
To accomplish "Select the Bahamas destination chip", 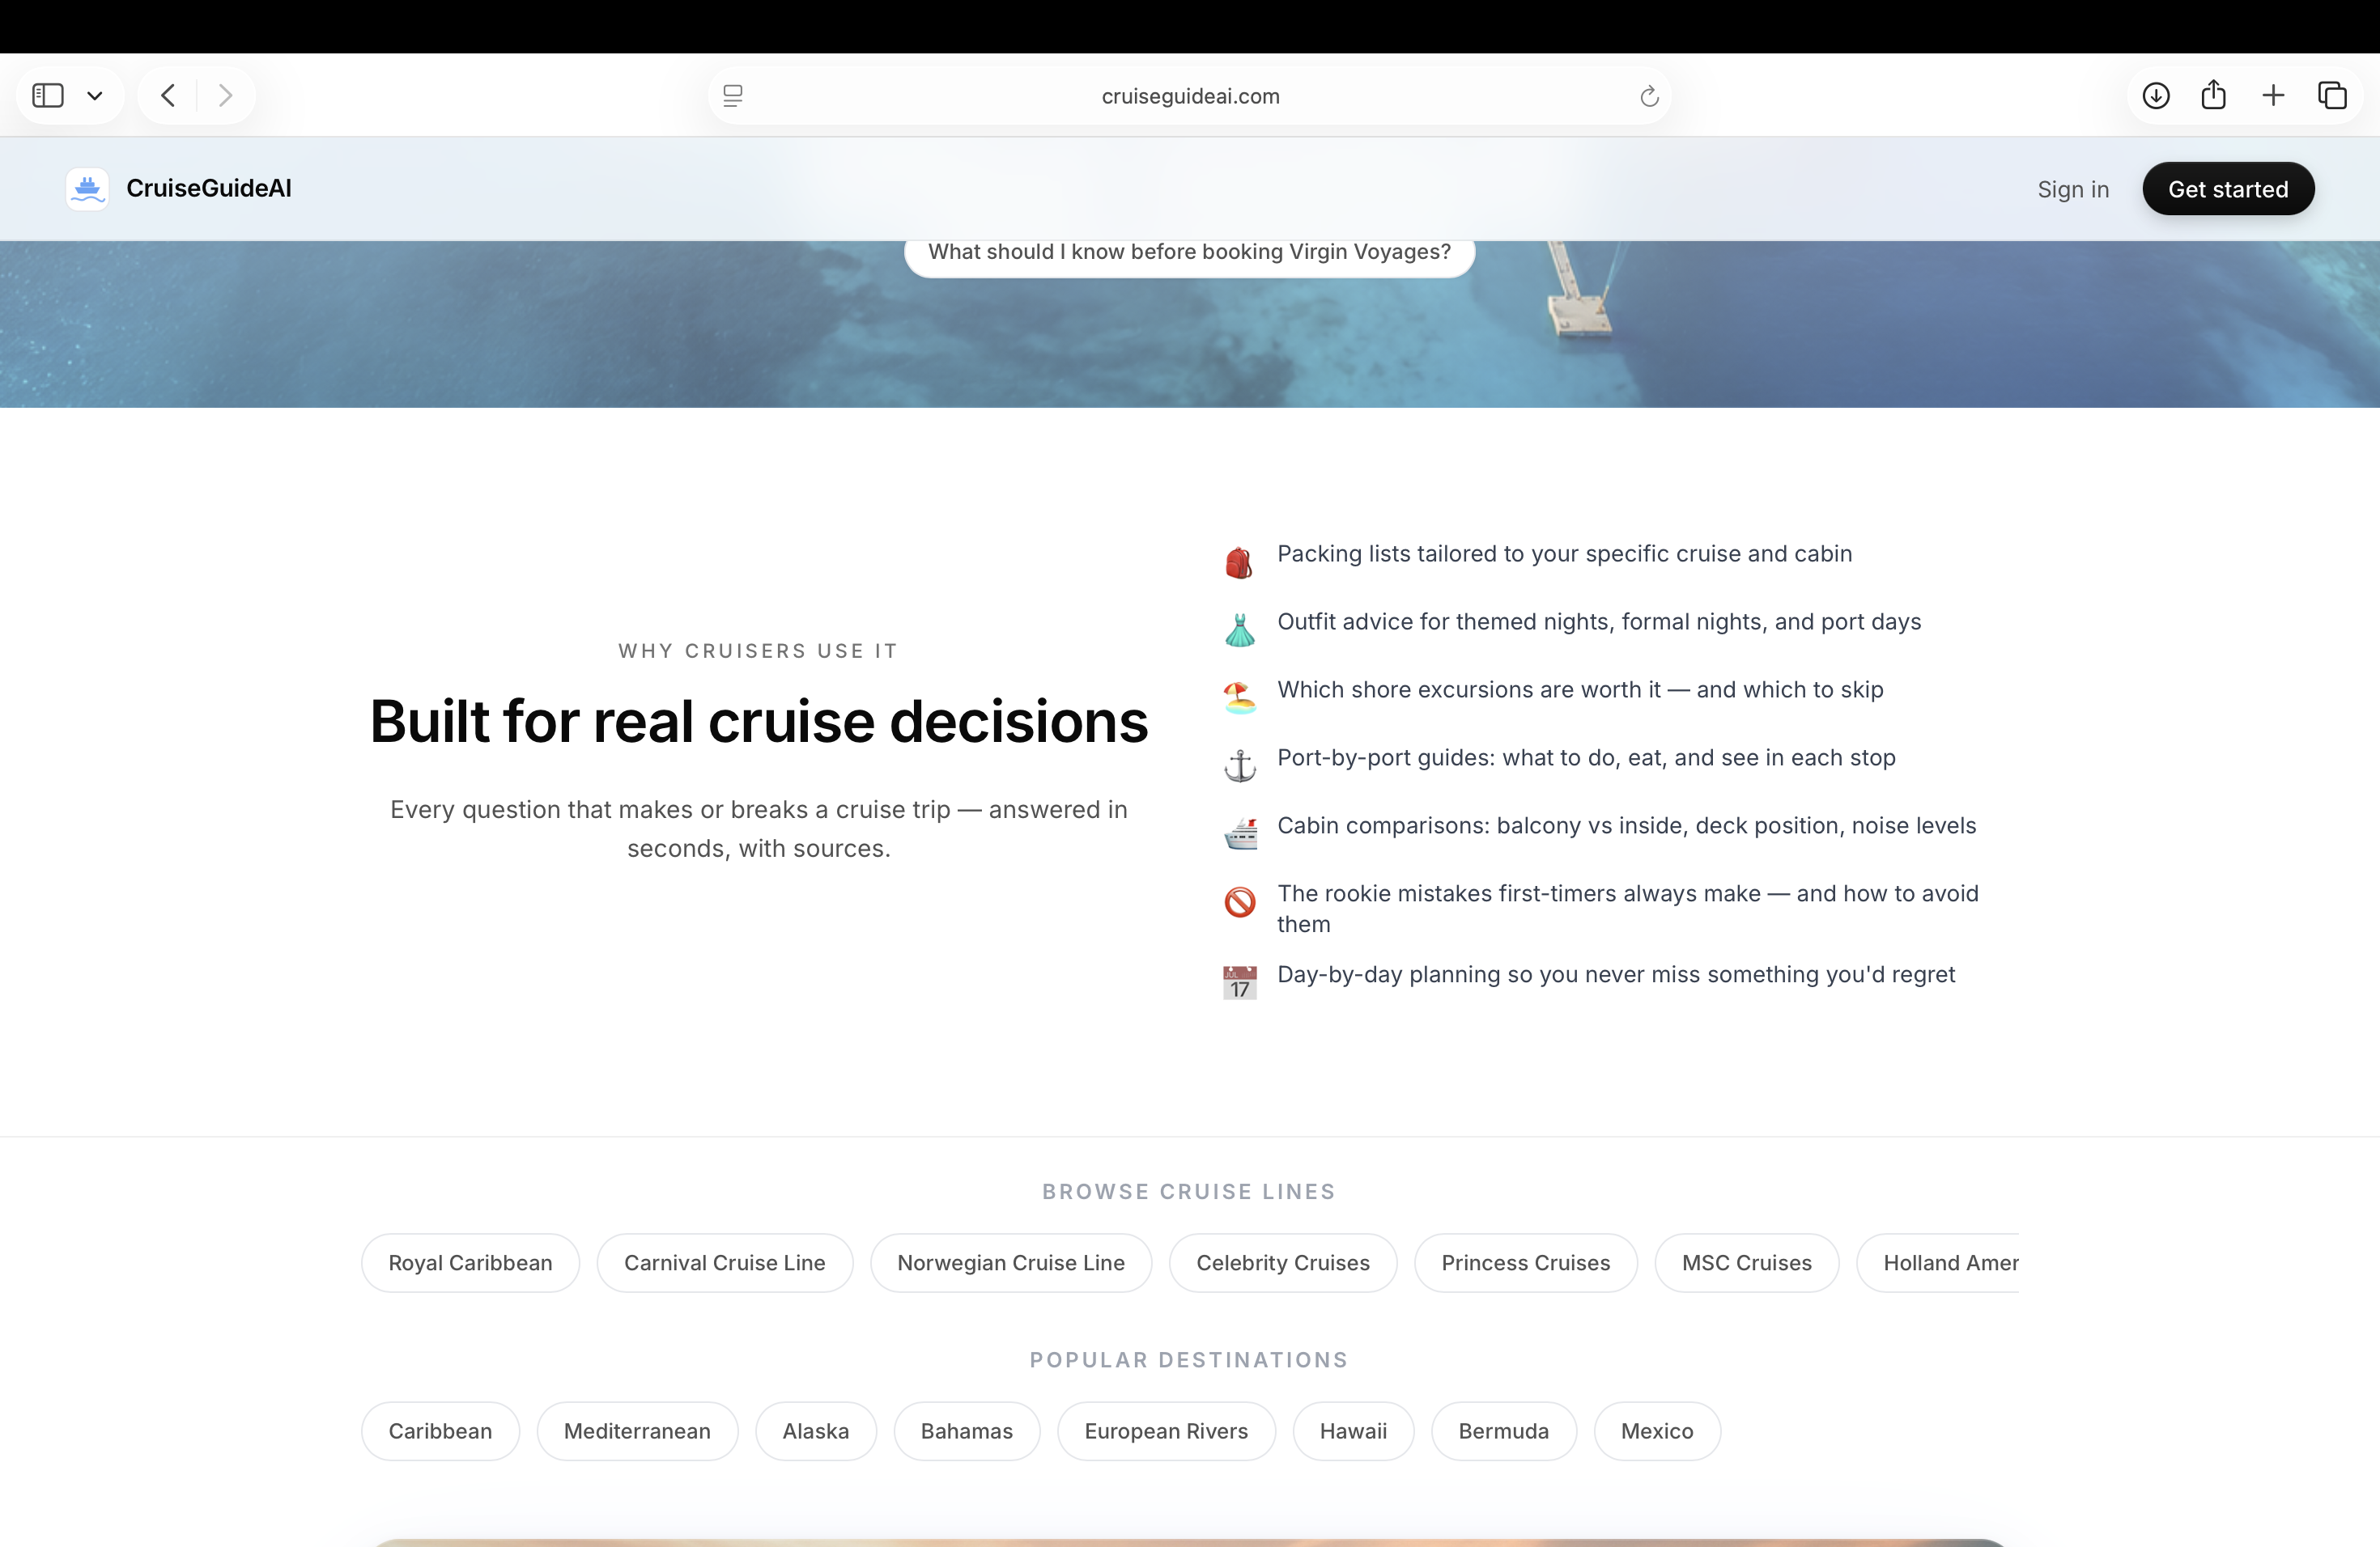I will [967, 1431].
